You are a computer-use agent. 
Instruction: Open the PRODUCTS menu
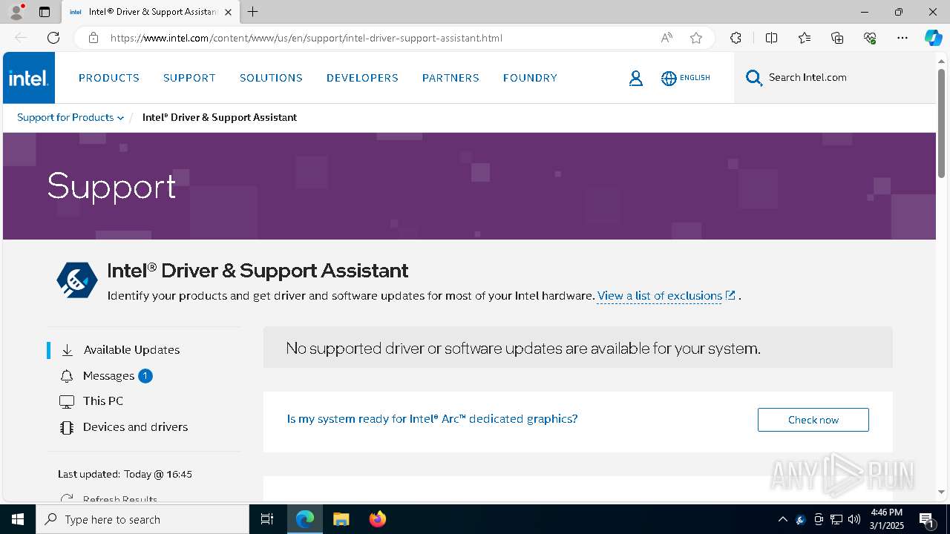[x=109, y=78]
